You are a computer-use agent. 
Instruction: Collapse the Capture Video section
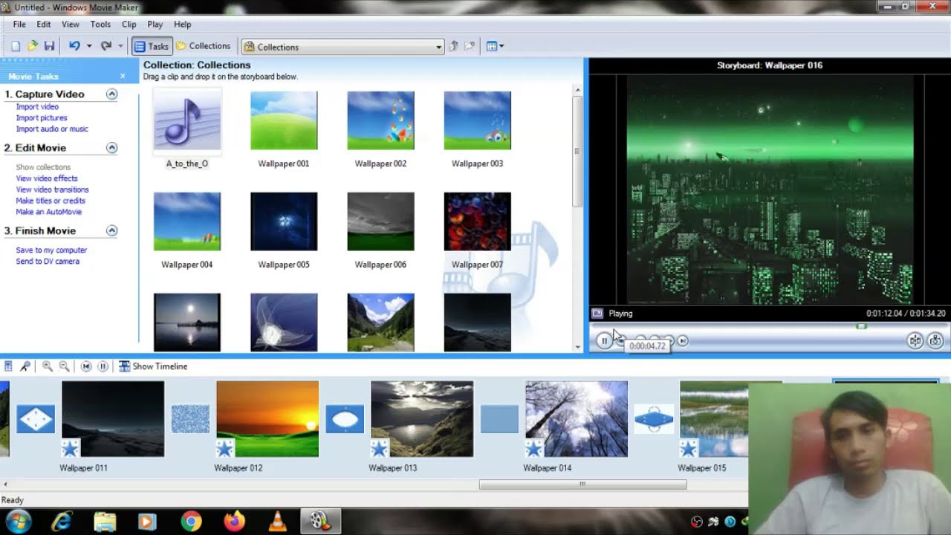pos(111,94)
